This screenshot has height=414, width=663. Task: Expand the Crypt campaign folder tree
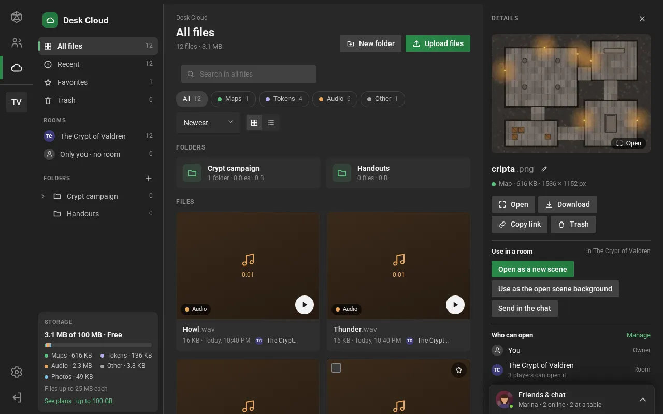tap(43, 196)
